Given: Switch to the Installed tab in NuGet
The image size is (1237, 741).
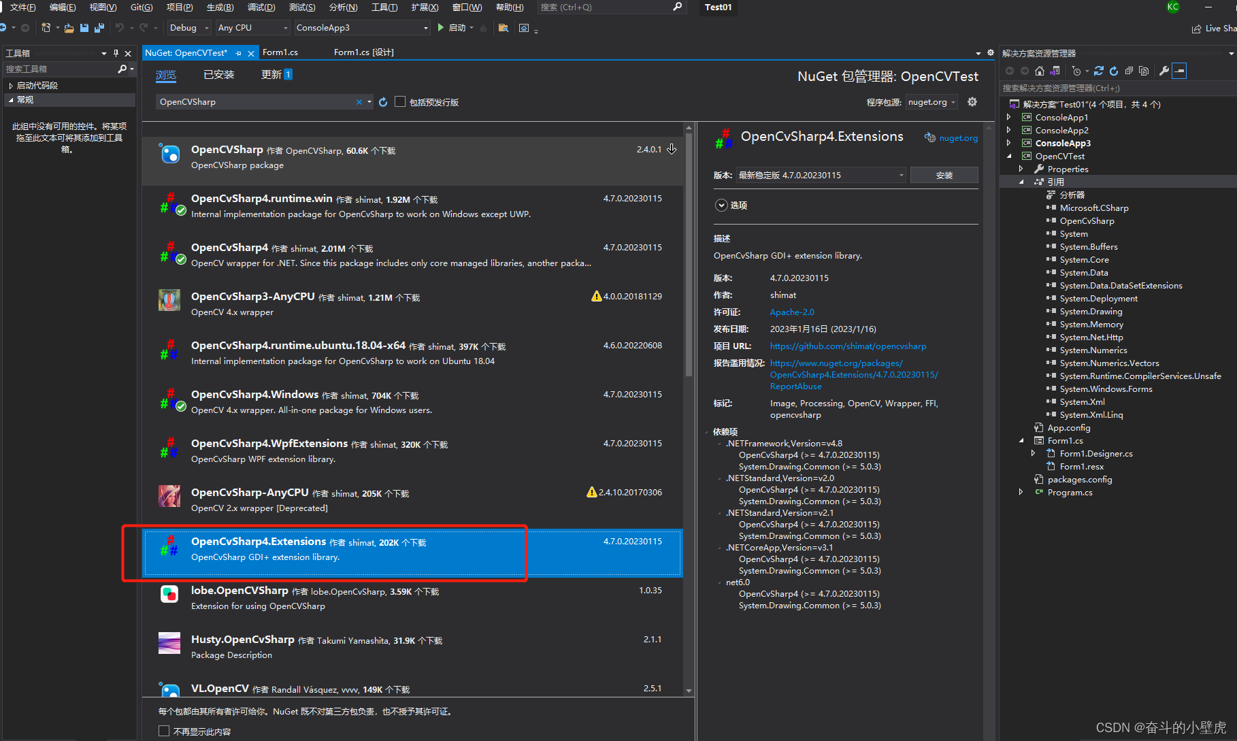Looking at the screenshot, I should coord(218,74).
